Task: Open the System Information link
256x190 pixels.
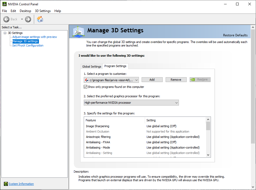Action: pos(21,184)
